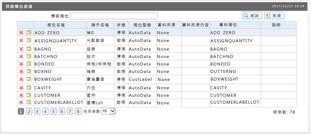Delete the BOXWEIGHT row
312x135 pixels.
click(x=21, y=79)
